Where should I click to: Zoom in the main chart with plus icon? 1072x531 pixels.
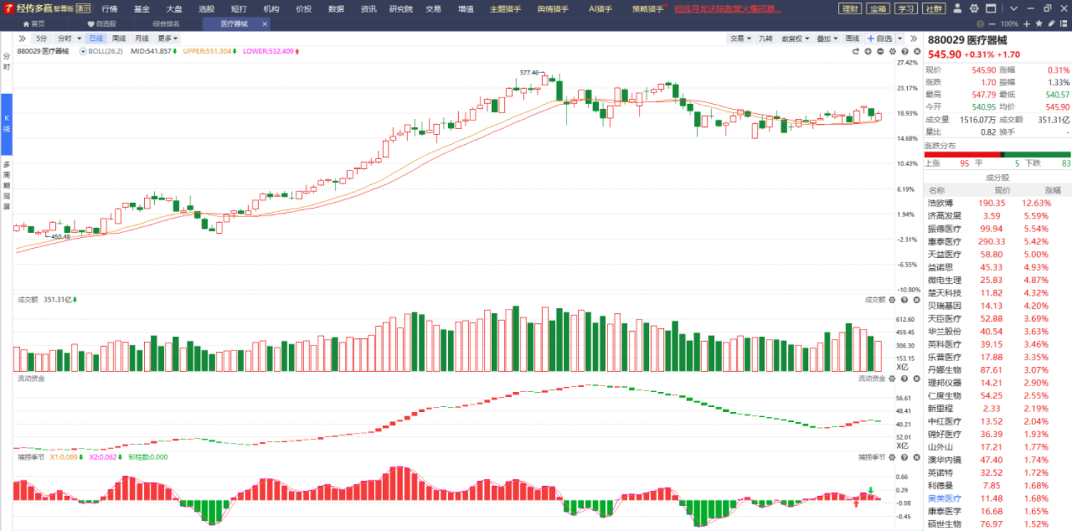point(868,52)
